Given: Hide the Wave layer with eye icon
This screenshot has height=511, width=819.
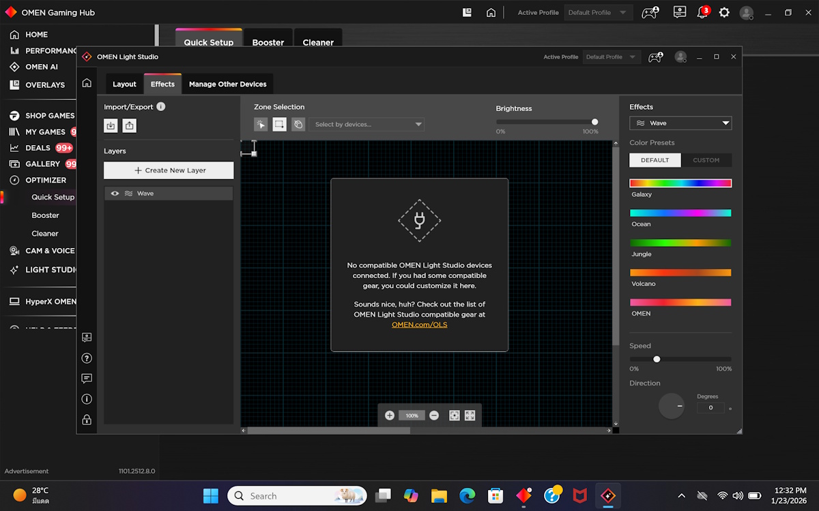Looking at the screenshot, I should click(x=115, y=193).
